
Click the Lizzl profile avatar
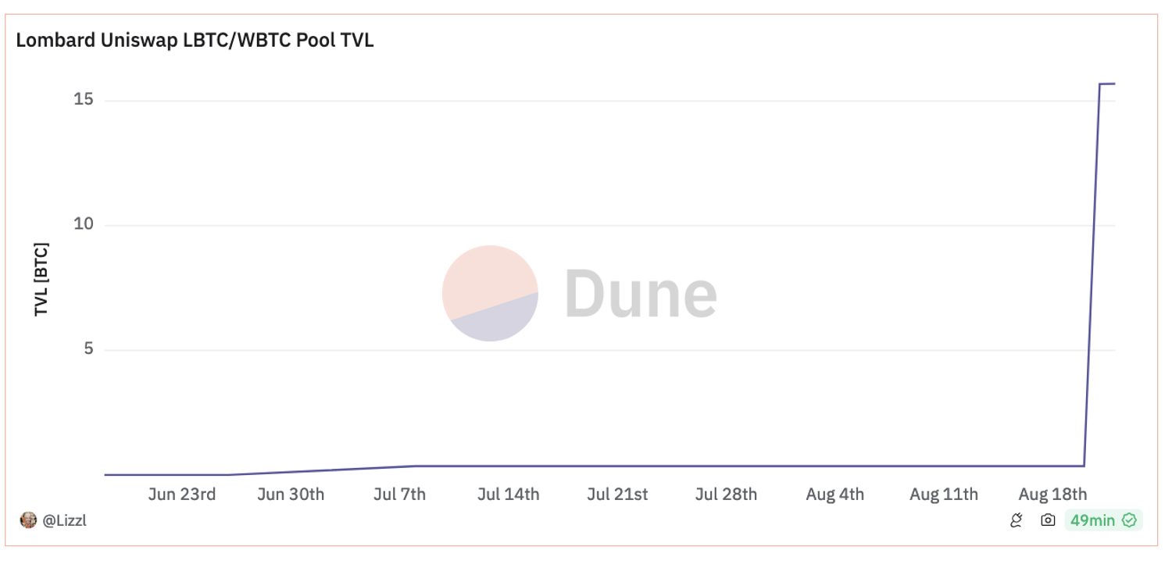point(28,520)
